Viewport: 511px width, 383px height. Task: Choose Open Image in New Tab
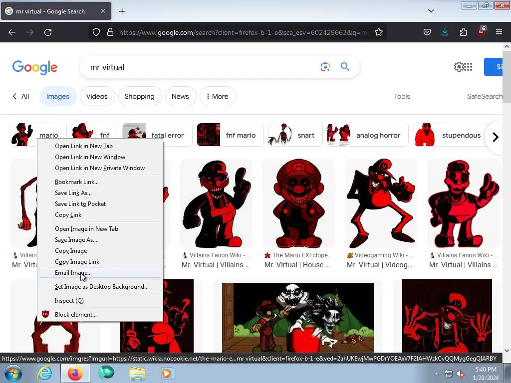pyautogui.click(x=100, y=228)
